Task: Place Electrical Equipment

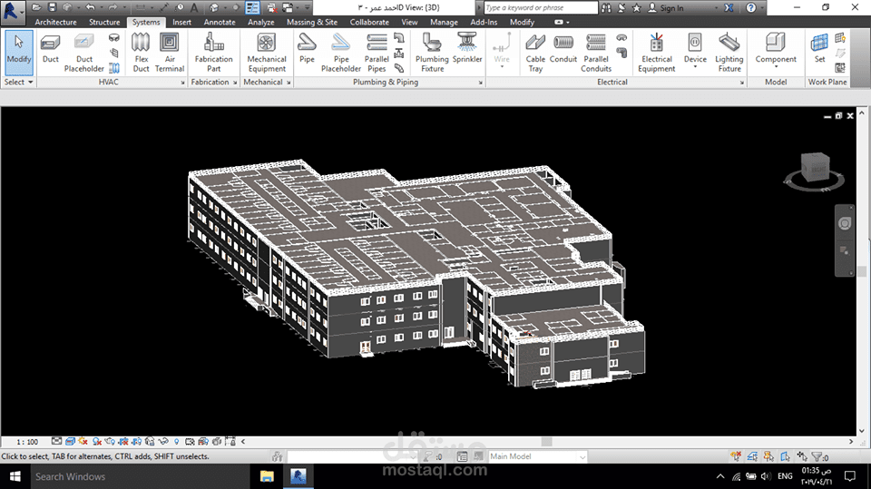Action: pyautogui.click(x=657, y=53)
